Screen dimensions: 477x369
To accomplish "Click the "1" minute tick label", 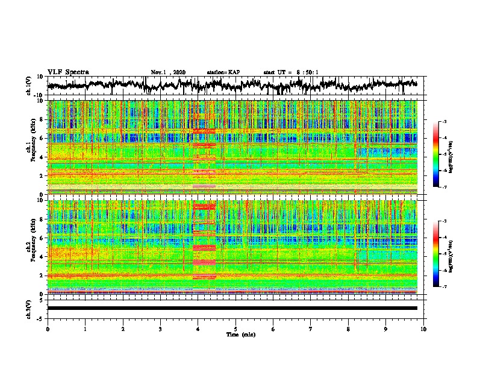I will (x=85, y=329).
